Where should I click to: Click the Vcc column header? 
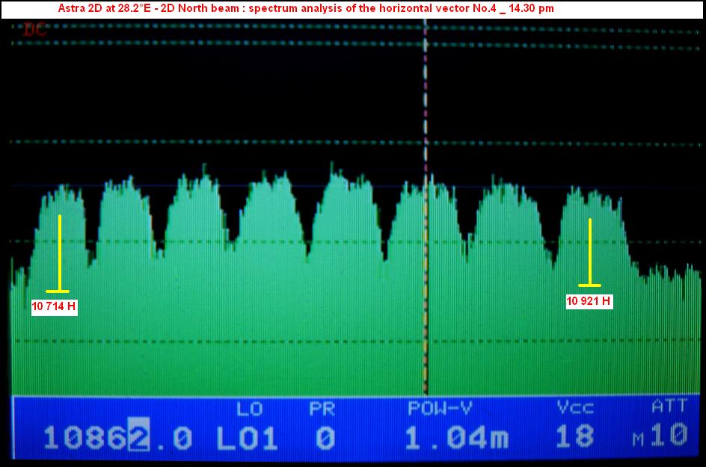point(575,409)
